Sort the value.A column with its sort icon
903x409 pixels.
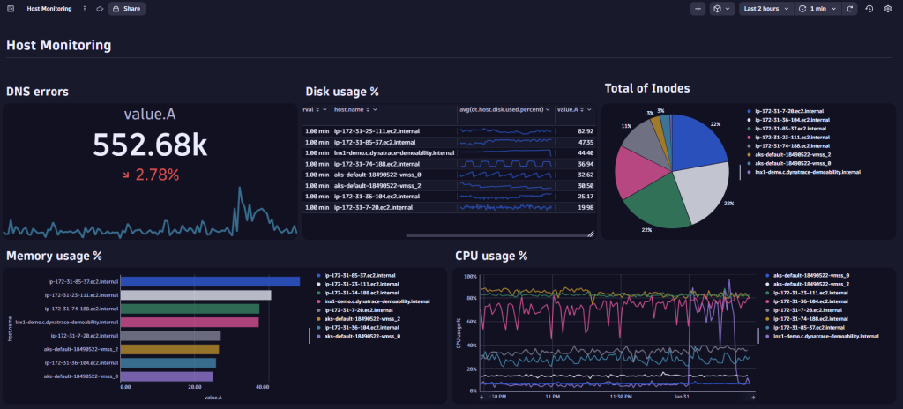tap(582, 109)
